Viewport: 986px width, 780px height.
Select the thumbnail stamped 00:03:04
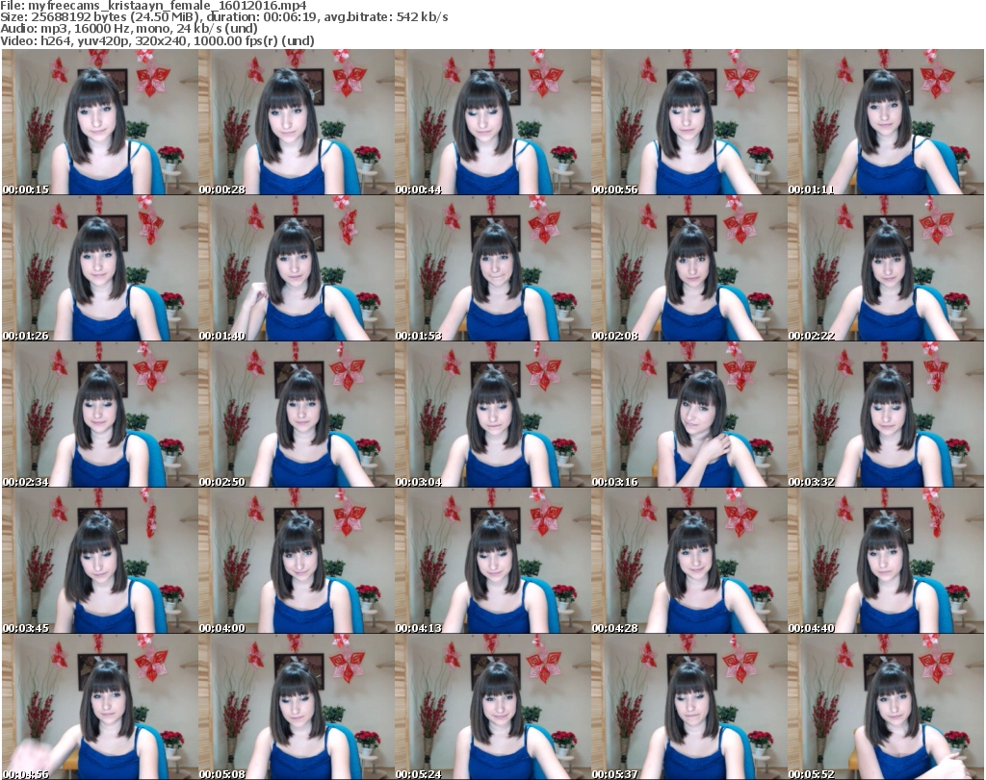click(x=492, y=415)
